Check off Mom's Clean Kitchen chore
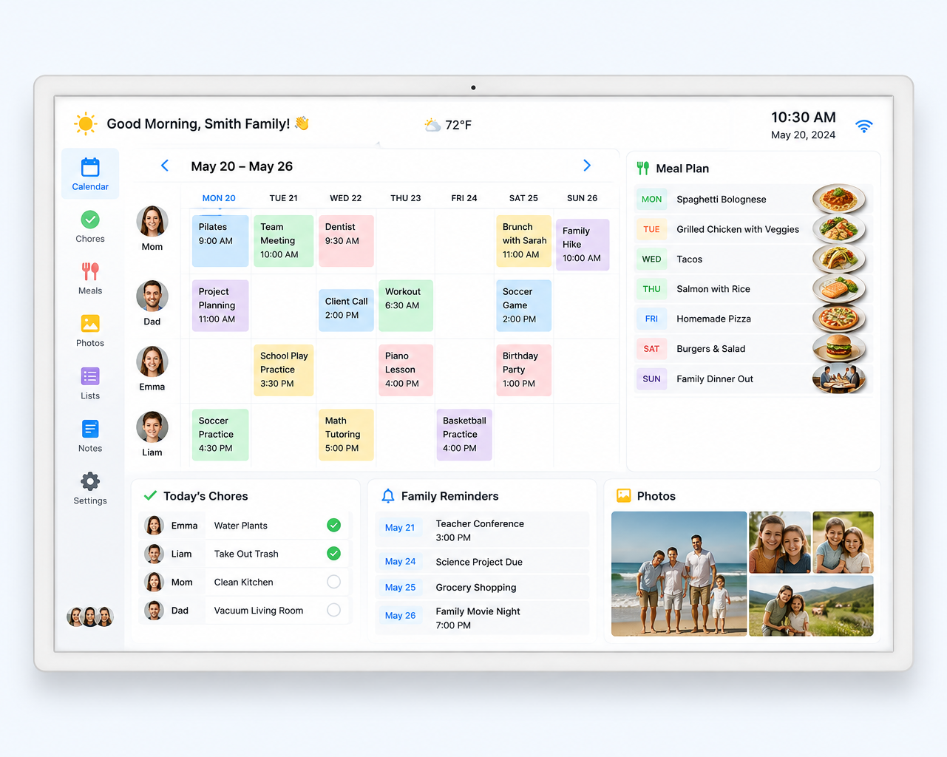 click(333, 582)
